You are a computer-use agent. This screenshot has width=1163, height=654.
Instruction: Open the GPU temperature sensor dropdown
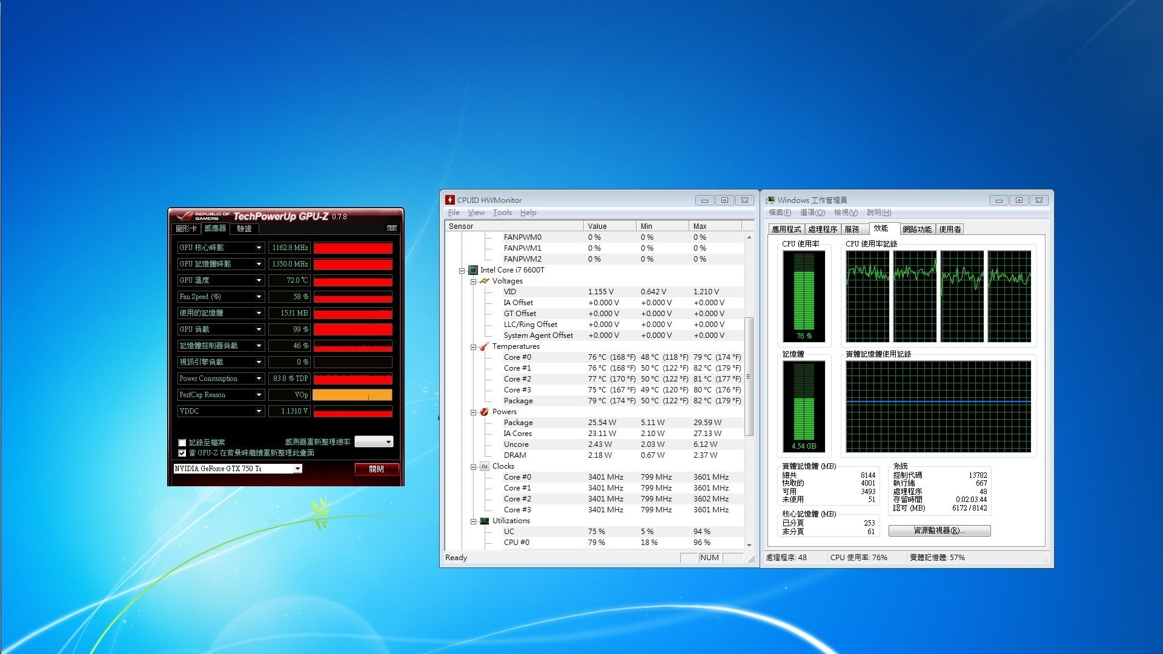coord(259,280)
